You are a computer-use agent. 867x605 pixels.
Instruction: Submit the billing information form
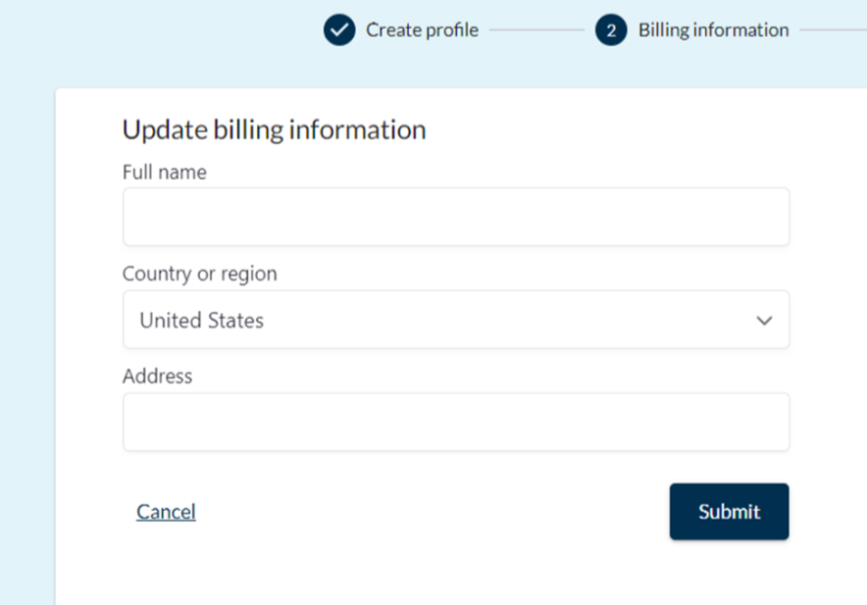729,511
